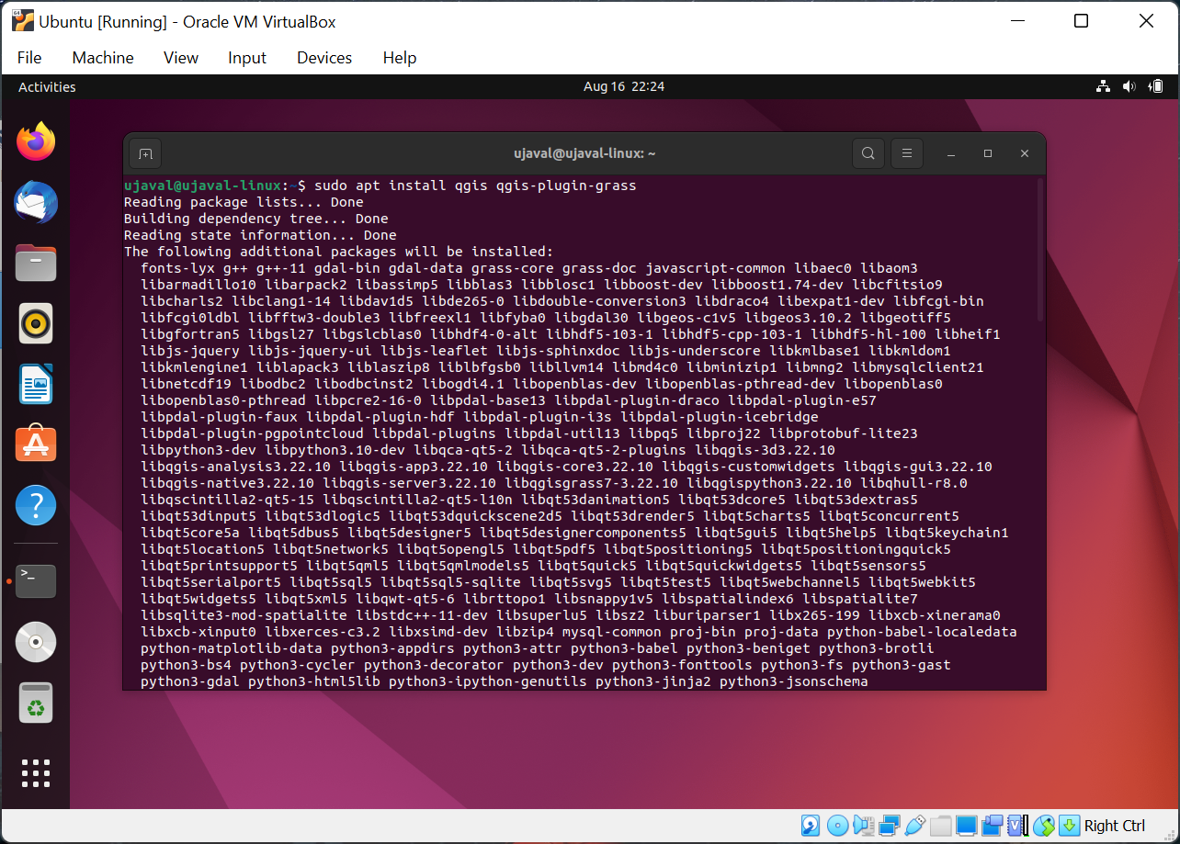Minimize the terminal window

pyautogui.click(x=951, y=154)
